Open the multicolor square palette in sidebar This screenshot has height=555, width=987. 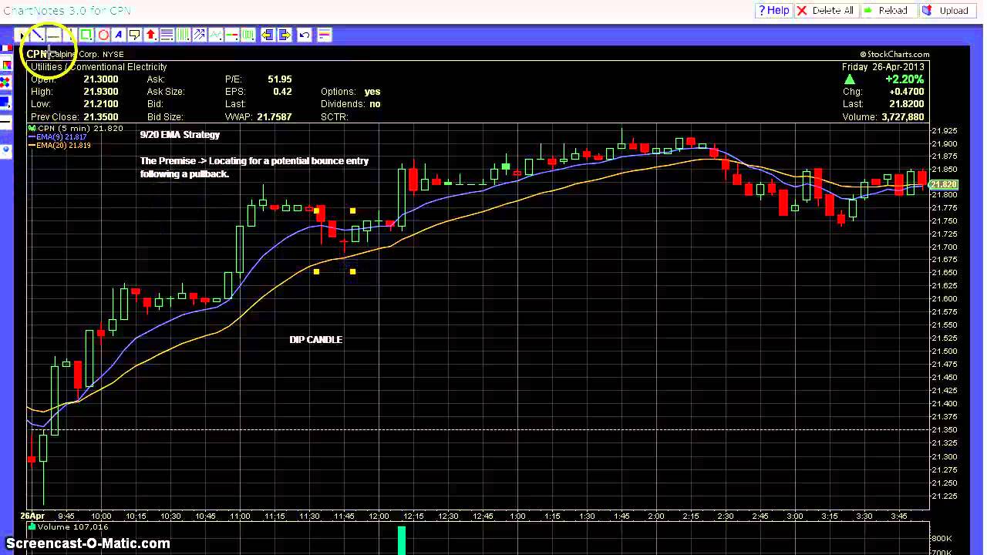tap(6, 65)
